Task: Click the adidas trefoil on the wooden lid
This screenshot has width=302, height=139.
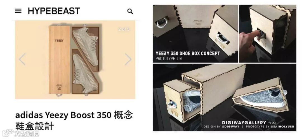Action: 59,89
